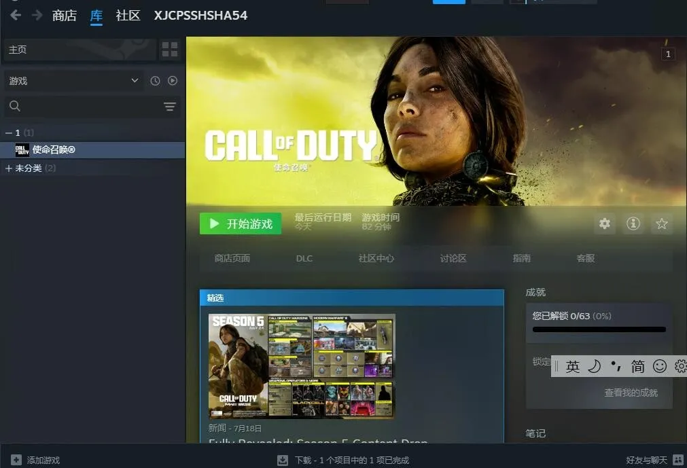Switch library to grid view icon
Viewport: 687px width, 468px height.
click(x=169, y=50)
